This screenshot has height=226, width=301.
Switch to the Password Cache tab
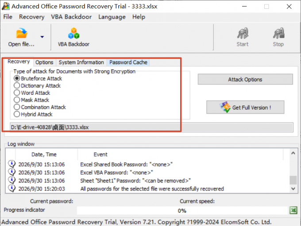[x=128, y=62]
